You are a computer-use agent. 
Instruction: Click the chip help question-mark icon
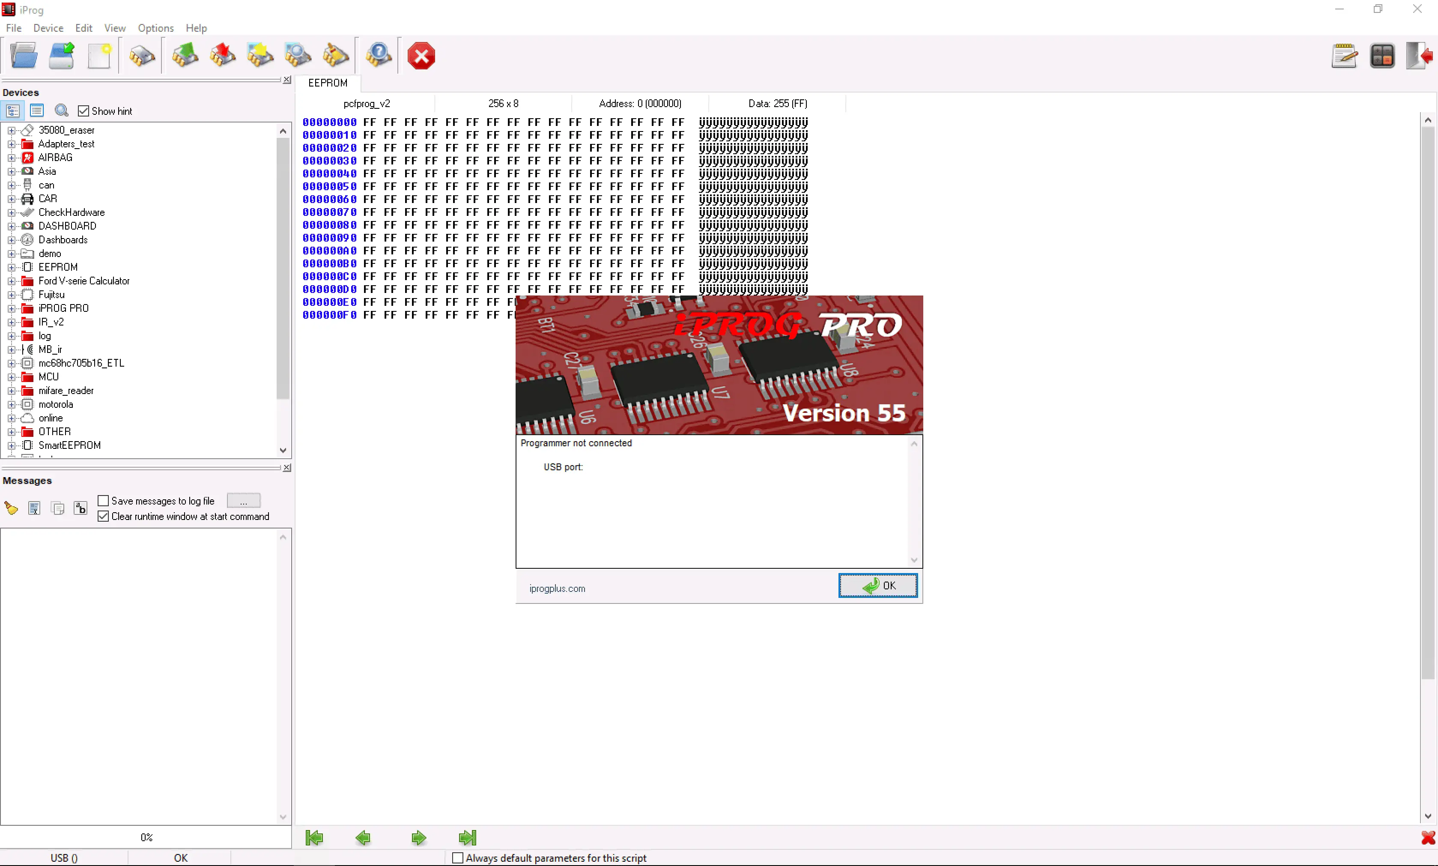pyautogui.click(x=379, y=56)
